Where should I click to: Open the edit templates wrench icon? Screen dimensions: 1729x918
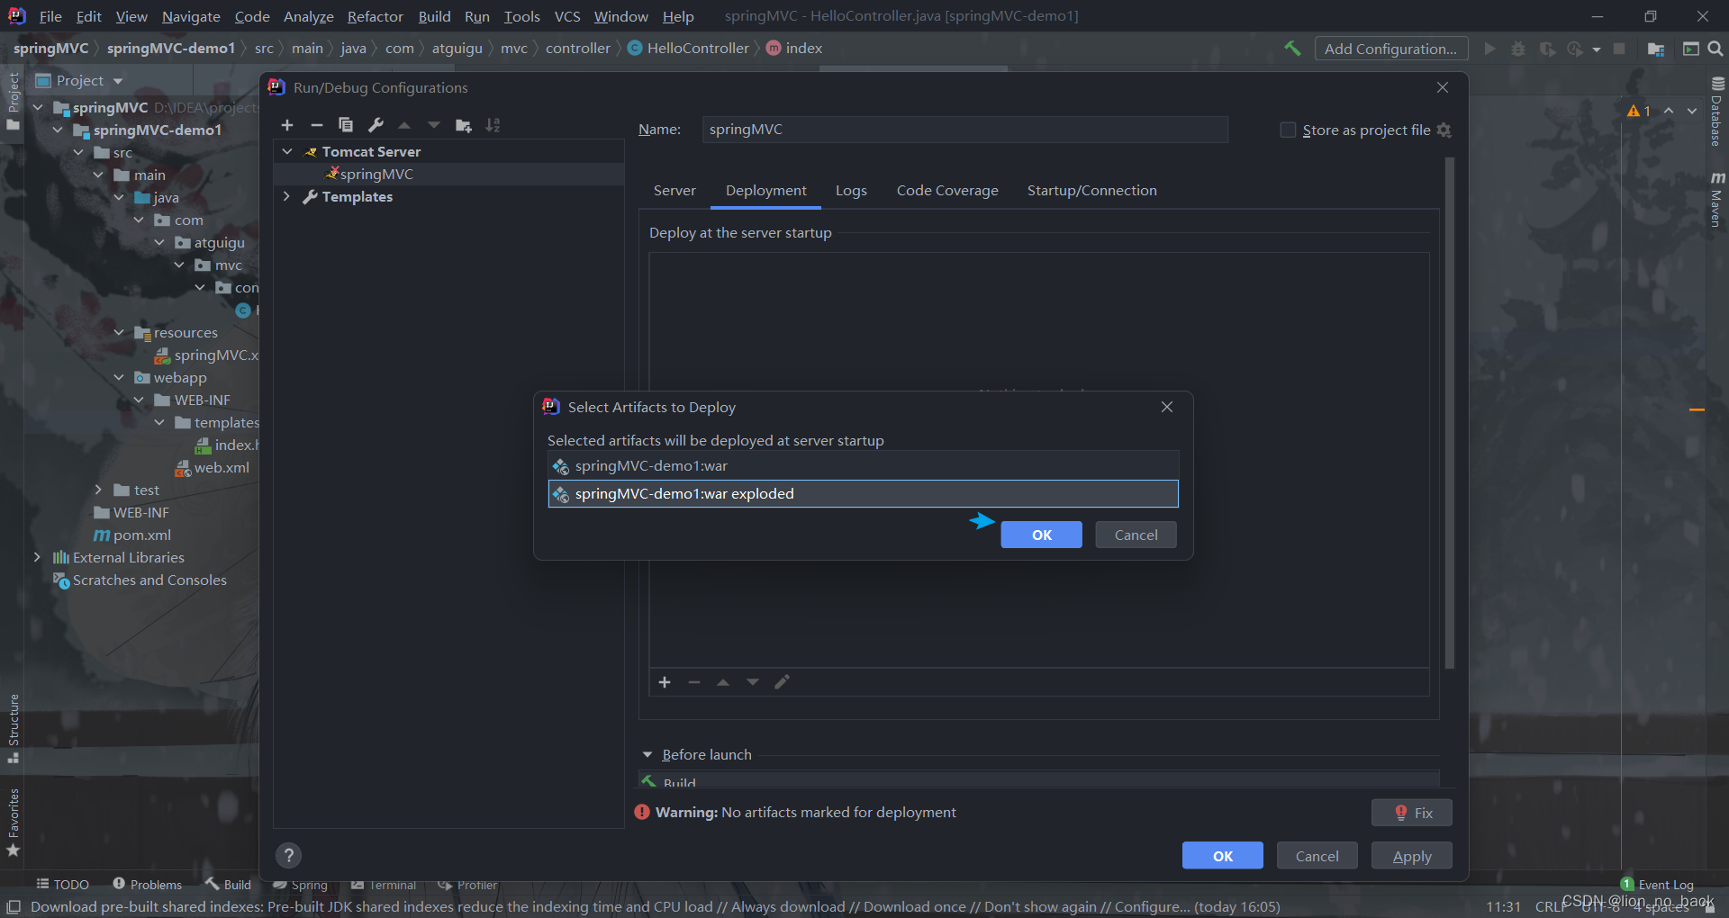376,125
